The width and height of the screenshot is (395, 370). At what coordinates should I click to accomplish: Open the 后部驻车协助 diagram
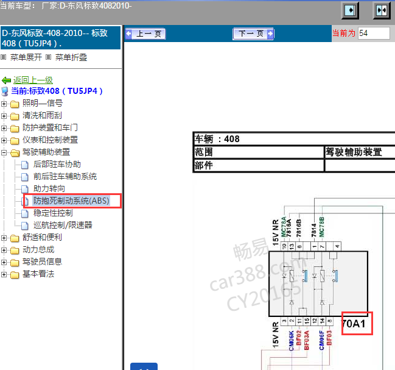click(x=57, y=164)
